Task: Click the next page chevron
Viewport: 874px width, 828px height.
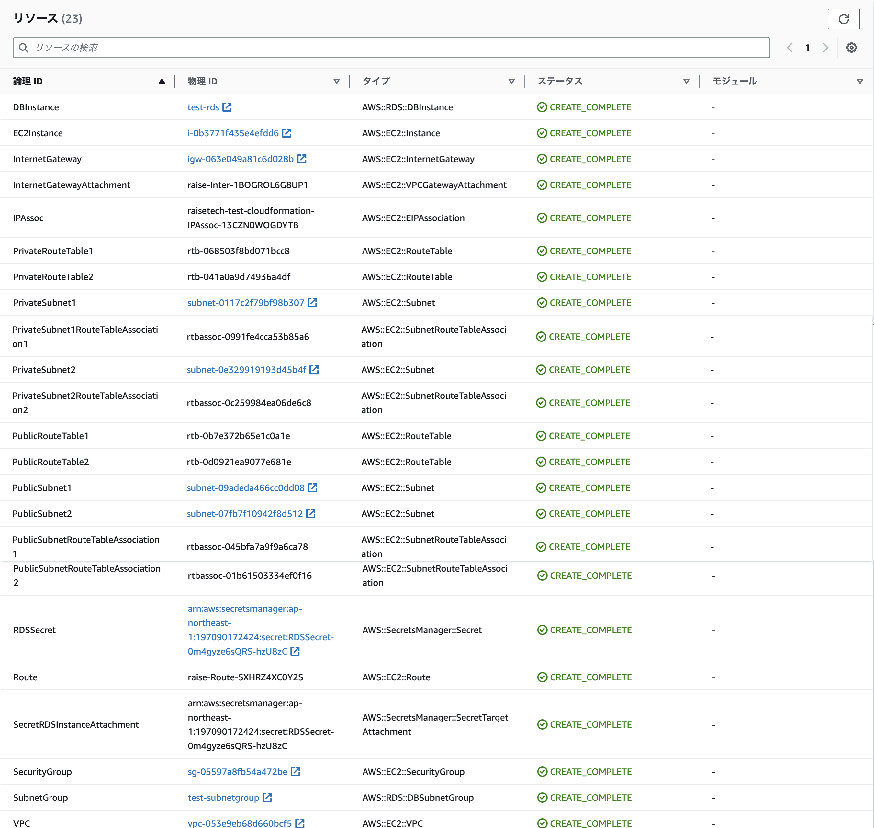Action: click(x=825, y=47)
